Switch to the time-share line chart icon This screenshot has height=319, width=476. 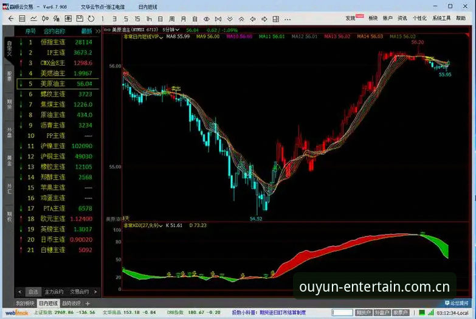coord(33,19)
